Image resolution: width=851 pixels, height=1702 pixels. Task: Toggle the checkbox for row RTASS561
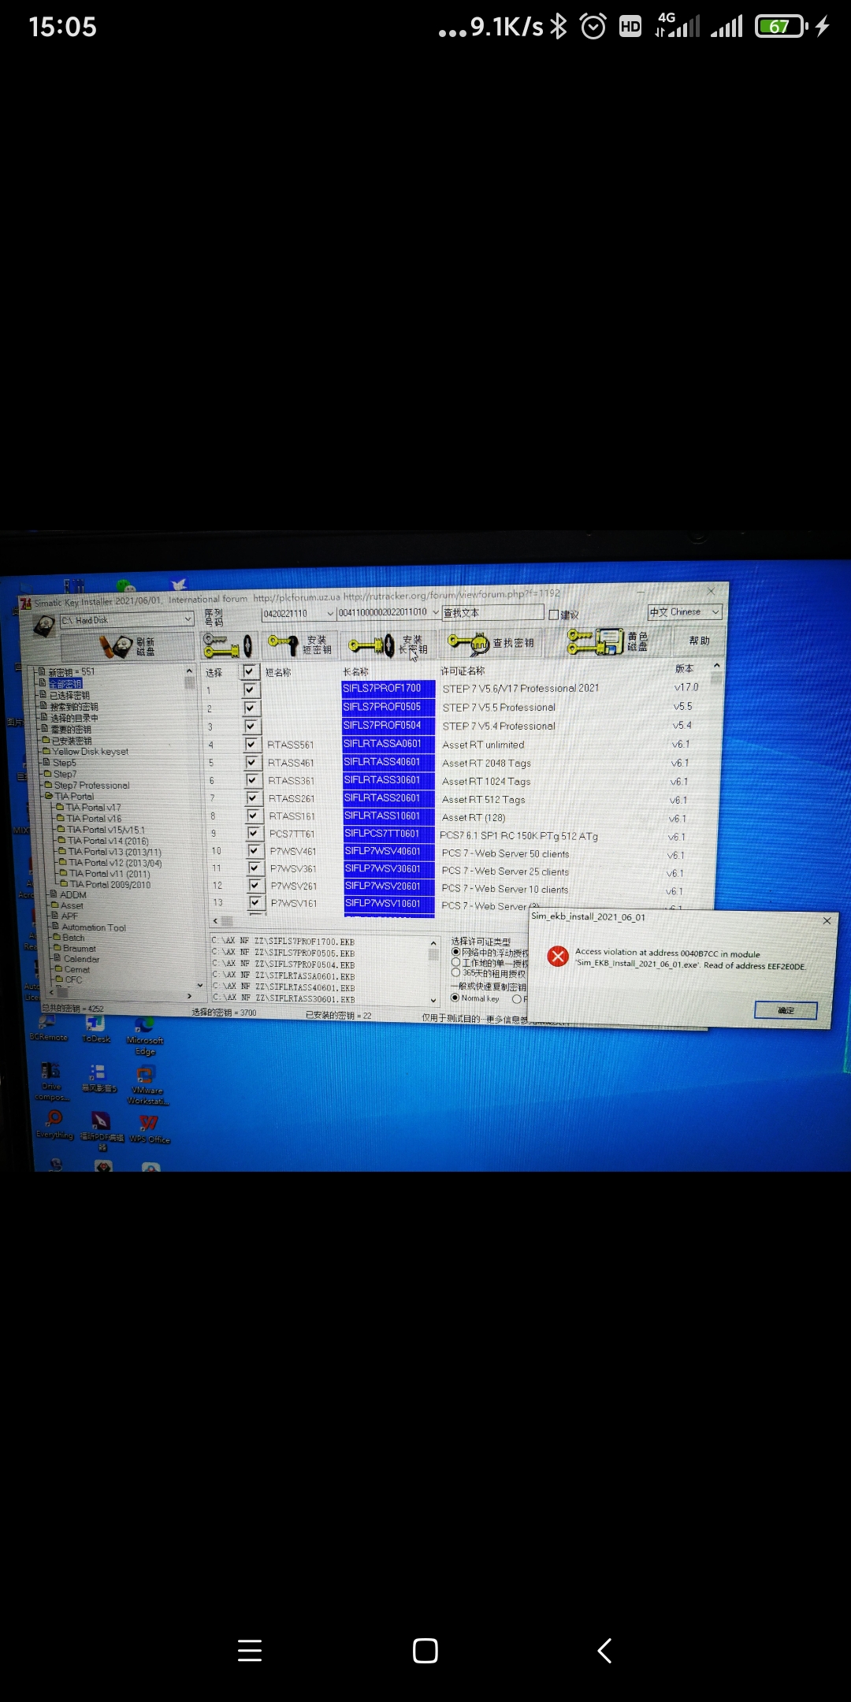(x=251, y=744)
